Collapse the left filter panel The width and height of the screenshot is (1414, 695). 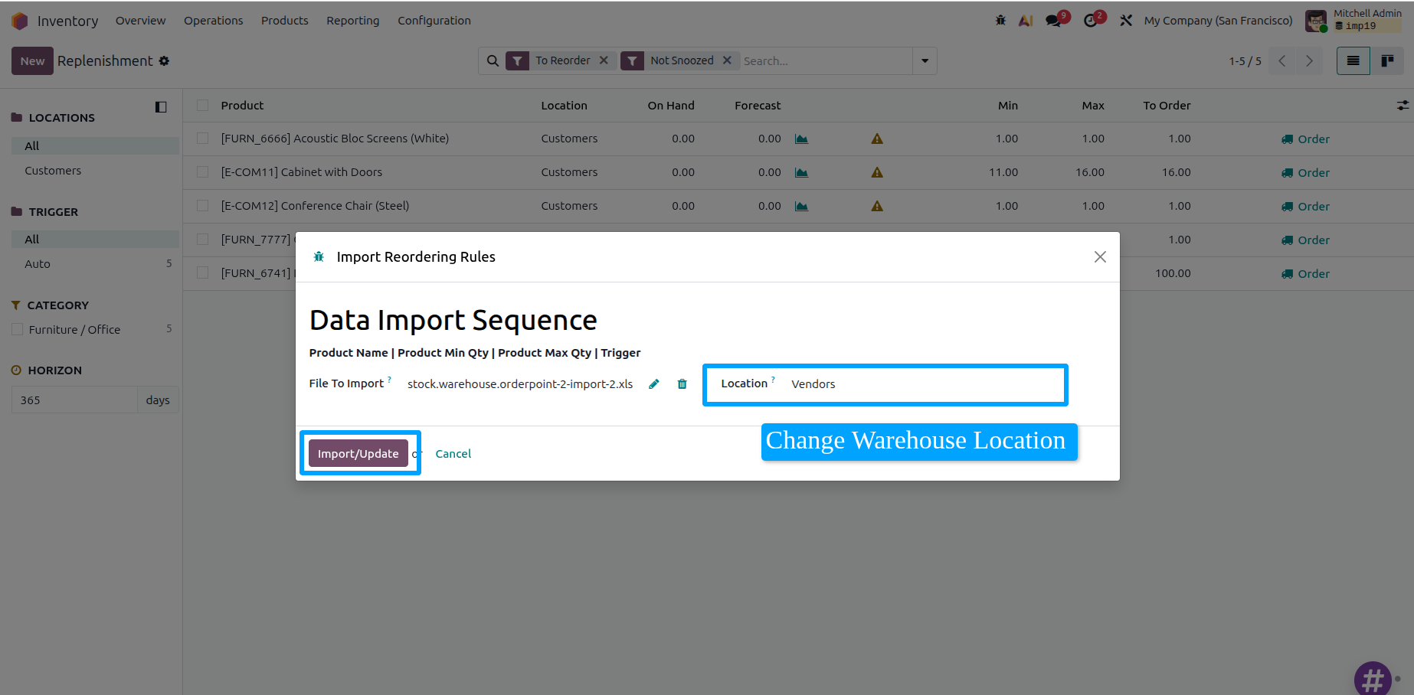pos(161,107)
